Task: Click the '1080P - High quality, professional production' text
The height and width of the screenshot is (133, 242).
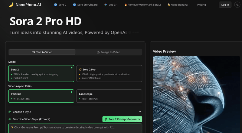Action: [105, 74]
